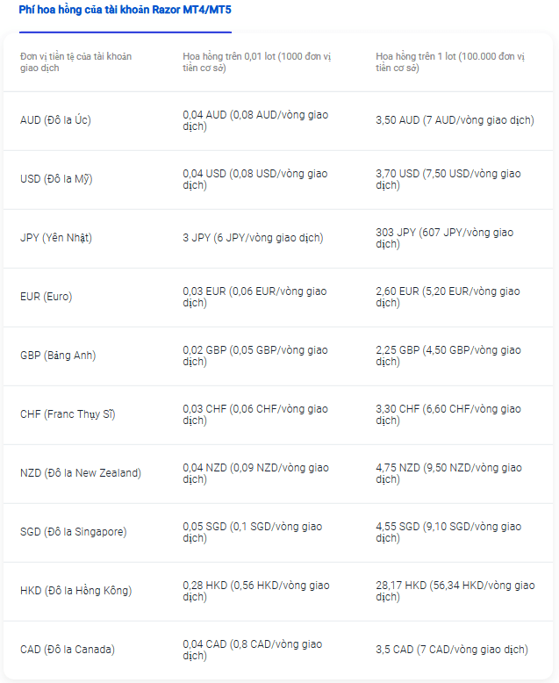This screenshot has height=683, width=559.
Task: Click the SGD (Đô la Singapore) row label
Action: (x=73, y=532)
